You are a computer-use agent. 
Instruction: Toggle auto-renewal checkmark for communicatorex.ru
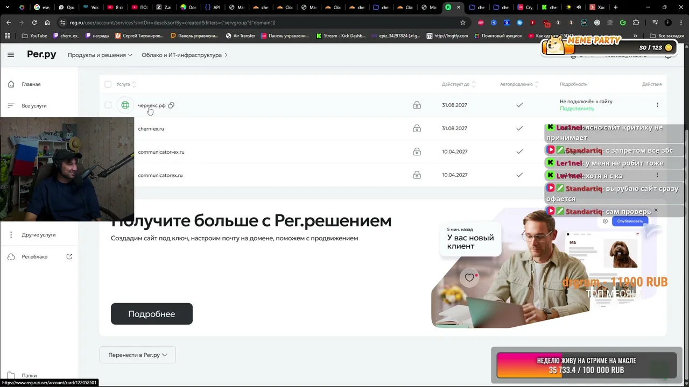(x=519, y=175)
